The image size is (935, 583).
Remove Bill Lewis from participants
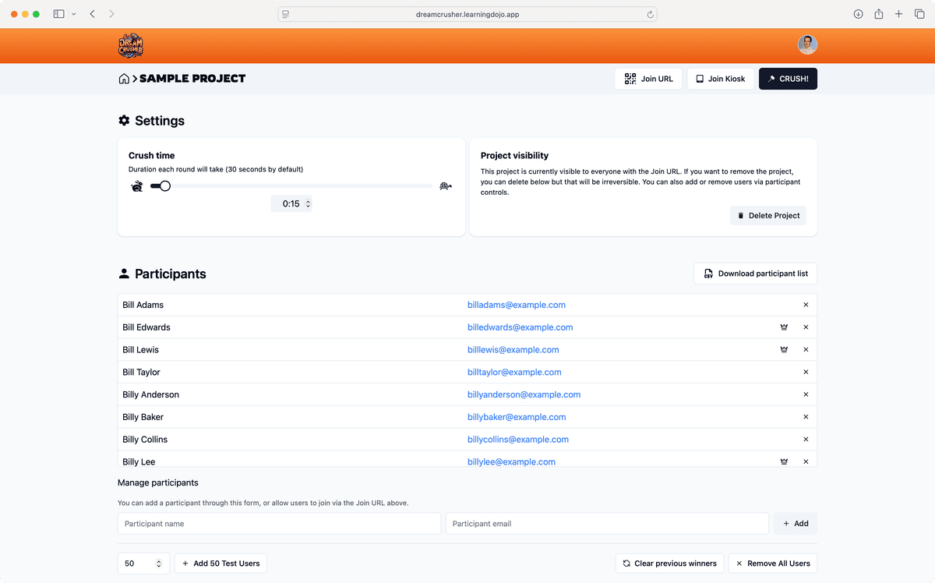click(806, 350)
